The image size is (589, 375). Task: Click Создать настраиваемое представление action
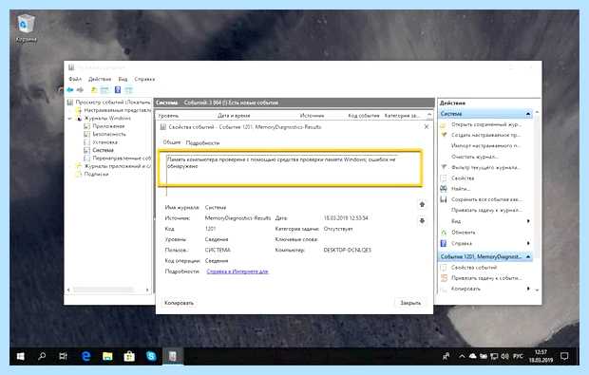pos(485,135)
